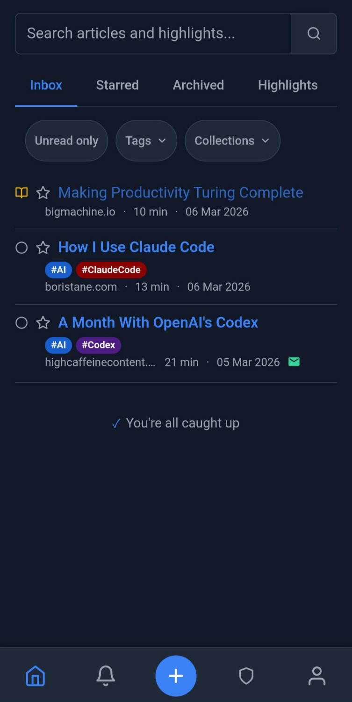This screenshot has width=352, height=702.
Task: Open the home tab in bottom bar
Action: coord(36,676)
